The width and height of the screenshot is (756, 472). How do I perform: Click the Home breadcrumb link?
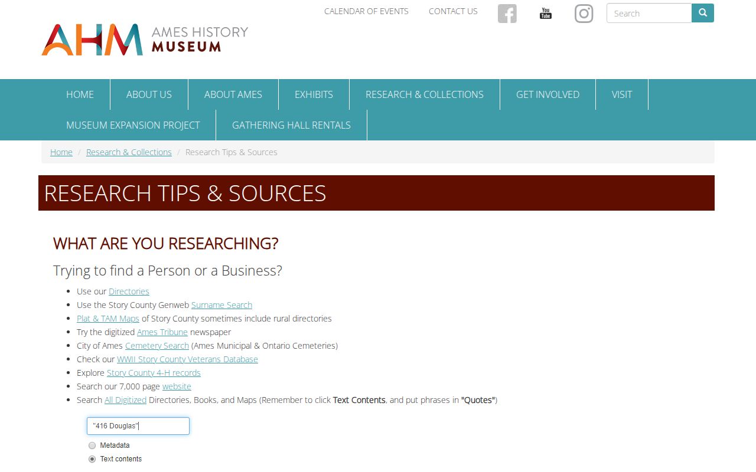point(61,152)
